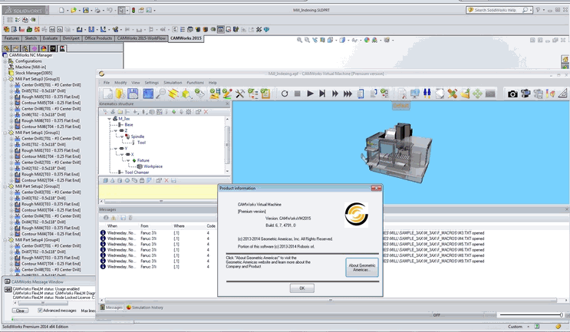This screenshot has height=332, width=570.
Task: Open the Simulation menu
Action: coord(173,82)
